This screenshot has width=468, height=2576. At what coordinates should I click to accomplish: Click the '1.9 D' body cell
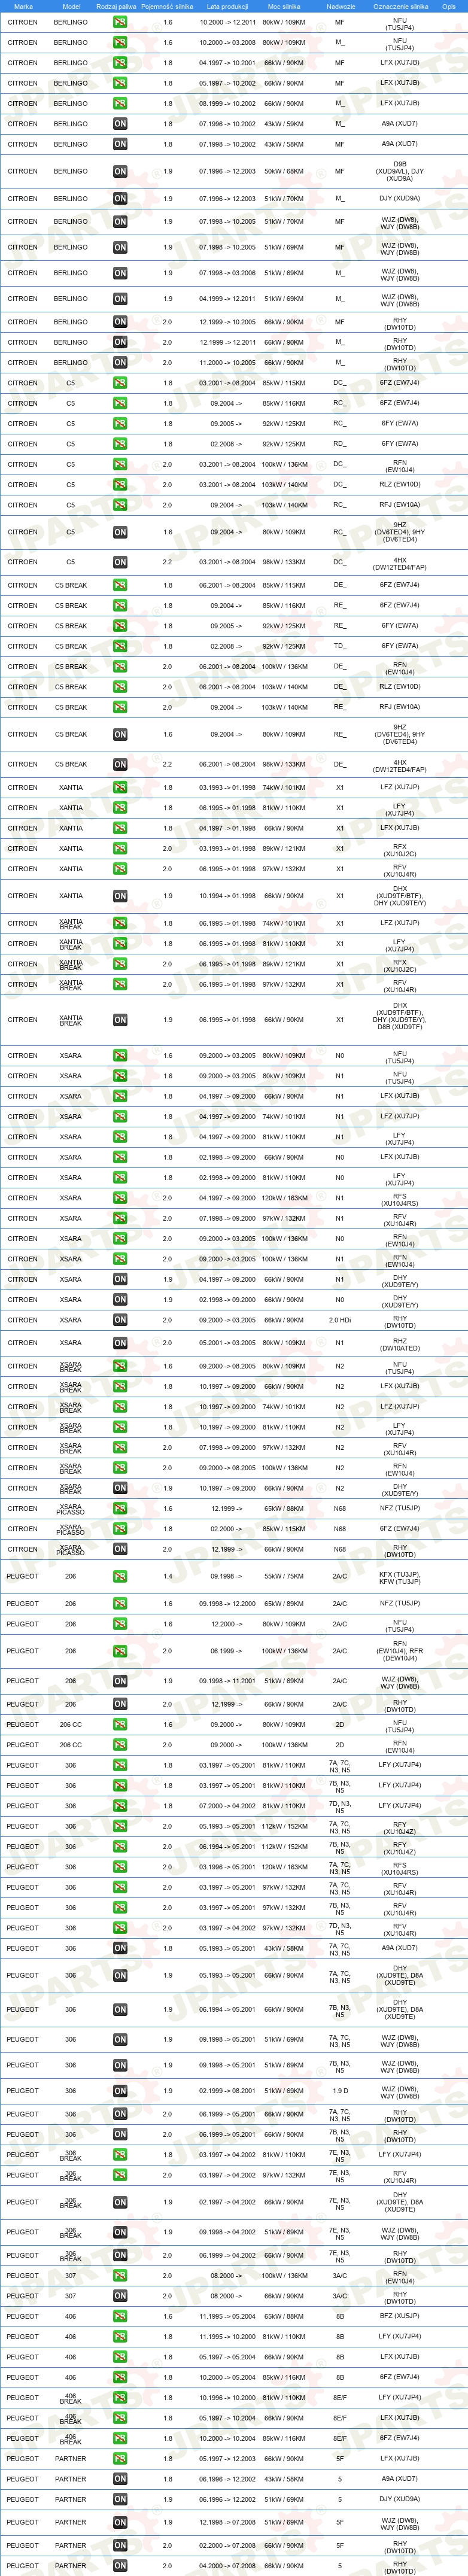click(340, 2091)
